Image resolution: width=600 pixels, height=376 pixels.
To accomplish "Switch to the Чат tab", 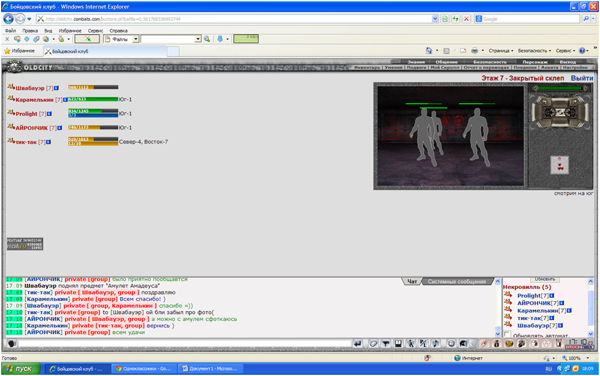I will tap(412, 282).
